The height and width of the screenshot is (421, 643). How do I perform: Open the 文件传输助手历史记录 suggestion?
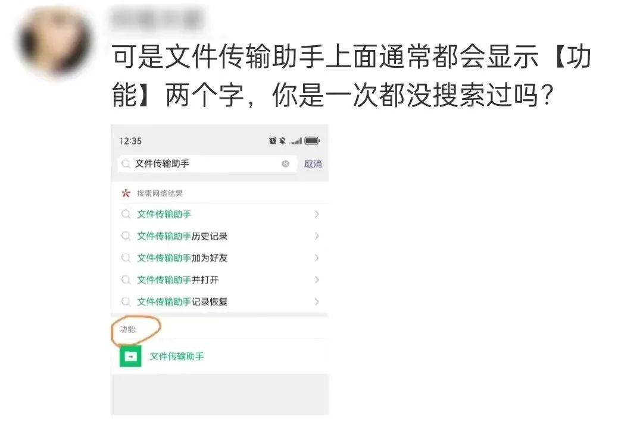(220, 236)
